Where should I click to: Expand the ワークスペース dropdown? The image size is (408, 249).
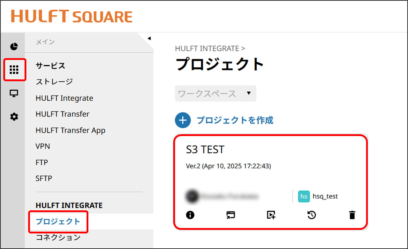click(216, 93)
